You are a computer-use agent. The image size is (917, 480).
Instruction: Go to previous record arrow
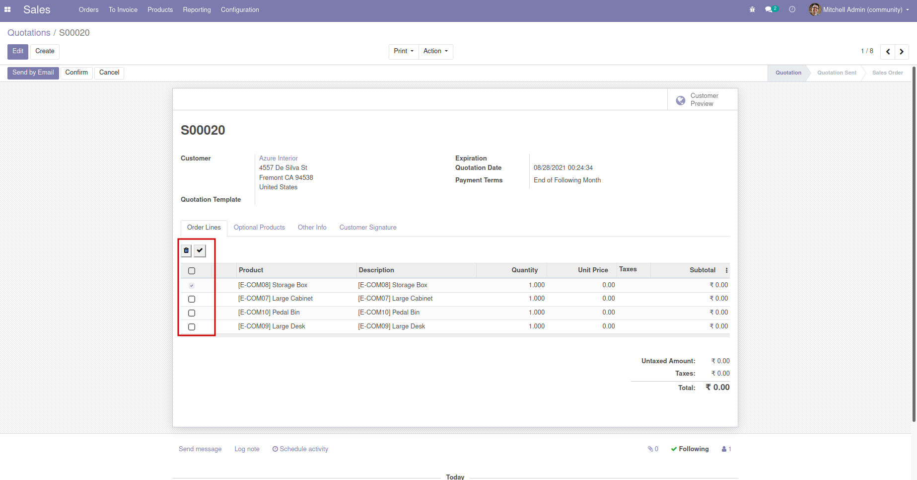(888, 52)
